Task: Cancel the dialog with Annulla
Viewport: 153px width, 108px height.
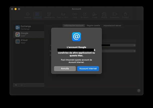Action: [x=65, y=68]
